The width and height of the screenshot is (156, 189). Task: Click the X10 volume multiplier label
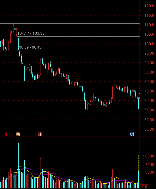point(144,187)
